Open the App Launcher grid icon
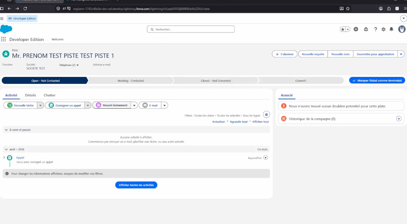Image resolution: width=407 pixels, height=224 pixels. click(x=3, y=39)
